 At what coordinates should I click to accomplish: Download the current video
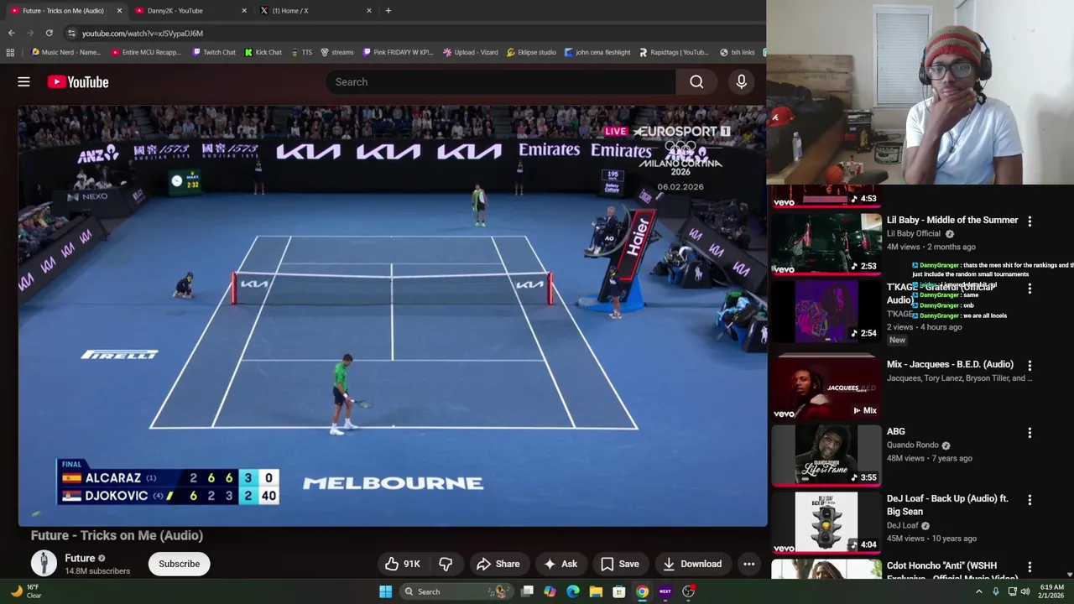pos(692,564)
